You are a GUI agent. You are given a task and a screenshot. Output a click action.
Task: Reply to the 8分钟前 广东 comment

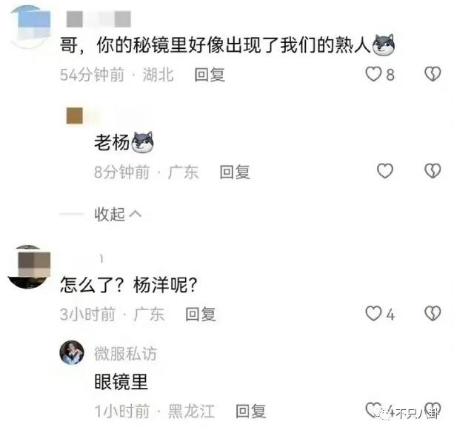(x=235, y=172)
